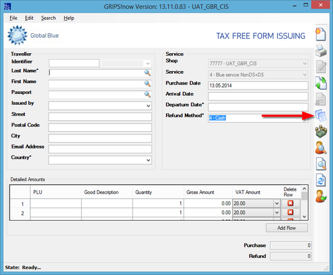Open the Edit menu
This screenshot has height=275, width=333.
[29, 18]
